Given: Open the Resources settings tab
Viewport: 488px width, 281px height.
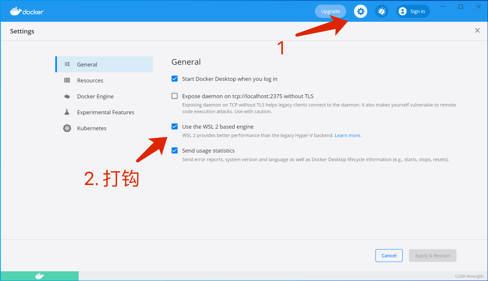Looking at the screenshot, I should click(x=104, y=80).
